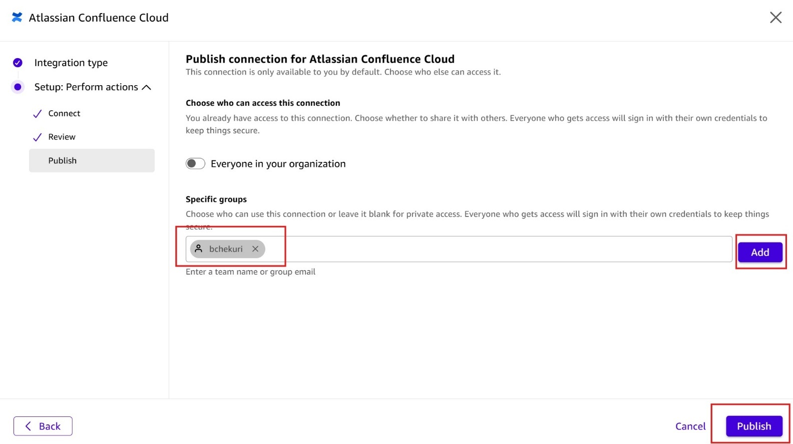Open the Connect step
Screen dimensions: 793x444
click(64, 113)
